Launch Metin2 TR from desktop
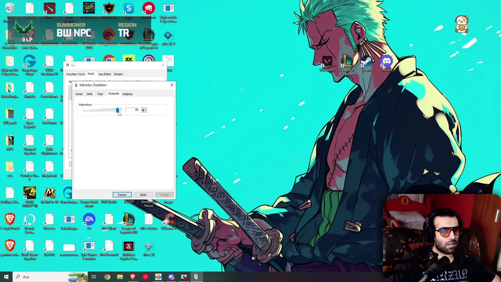 [x=49, y=195]
